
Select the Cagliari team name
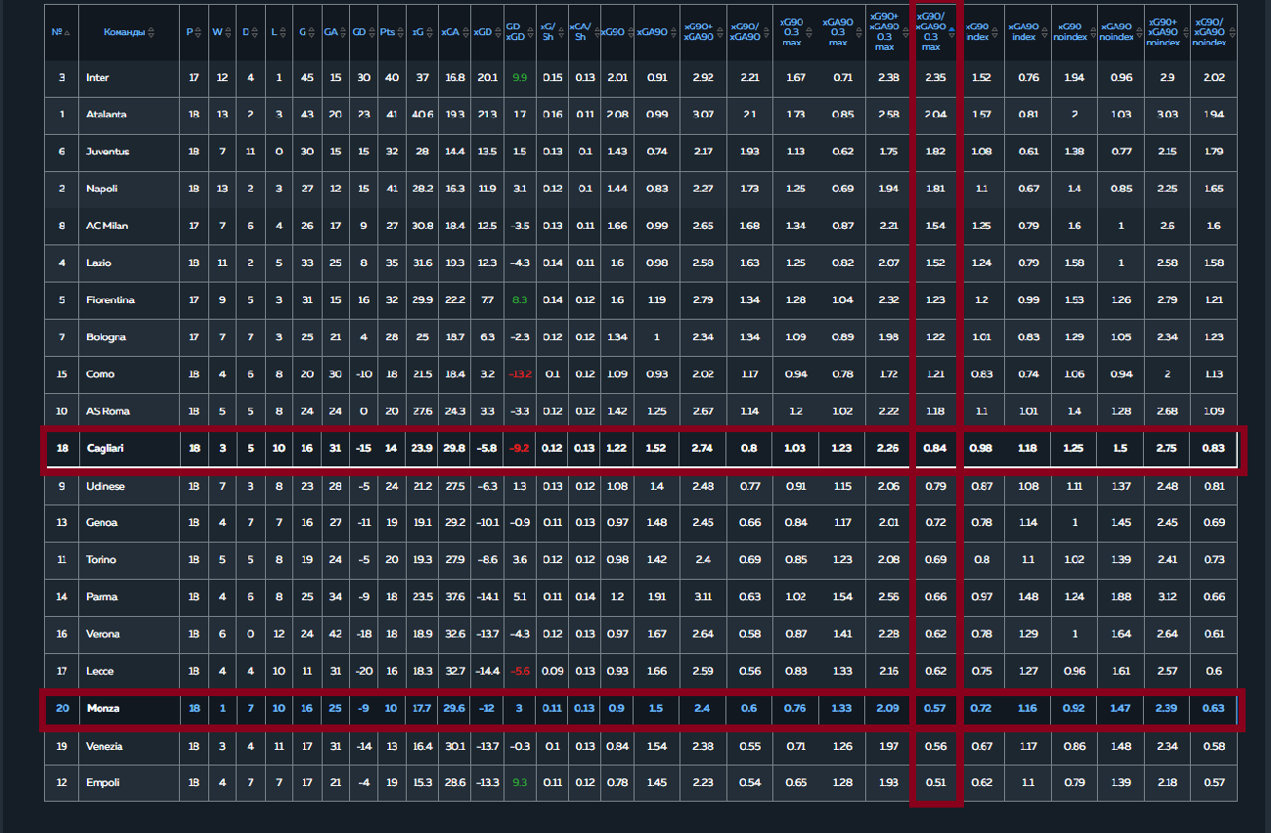point(106,449)
